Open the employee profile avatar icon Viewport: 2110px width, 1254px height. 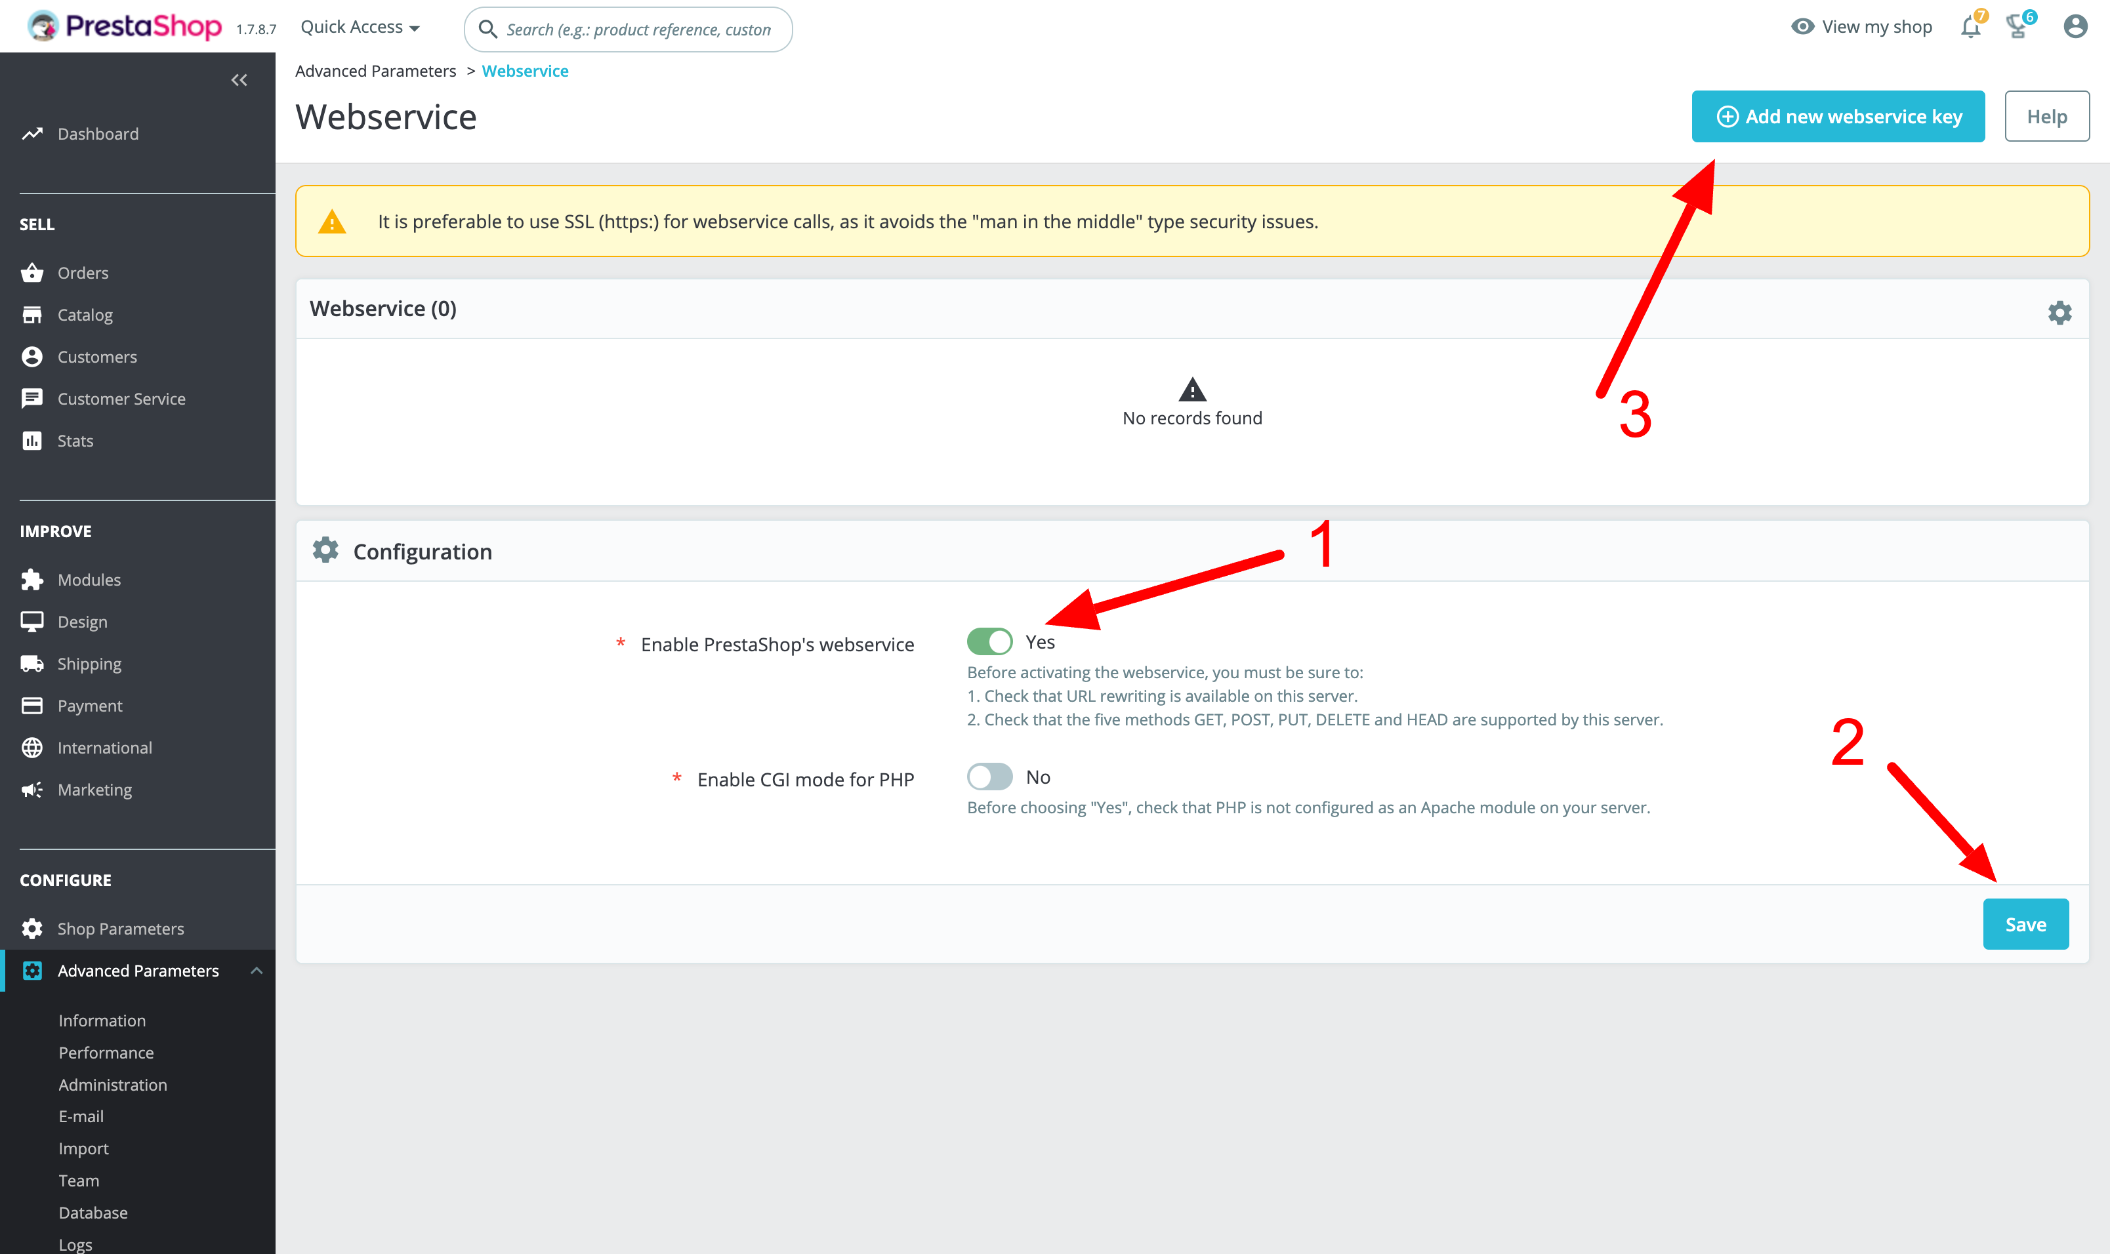2075,27
